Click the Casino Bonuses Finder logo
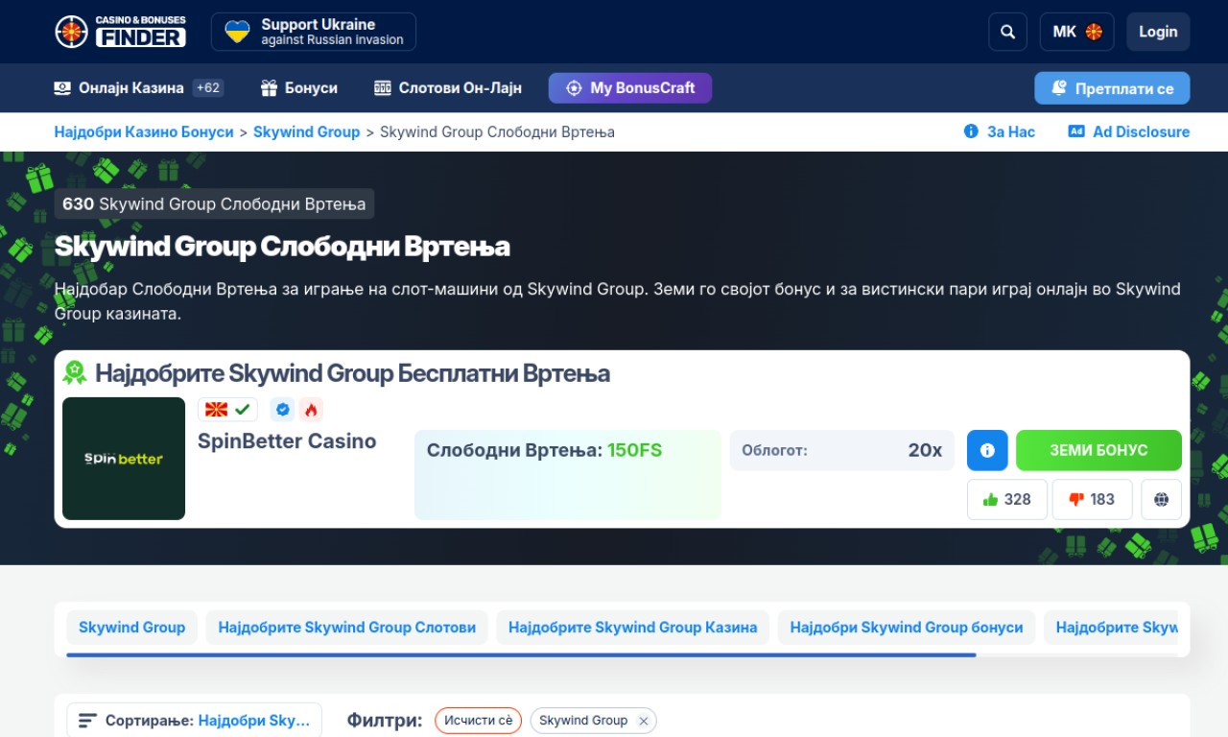 point(120,32)
